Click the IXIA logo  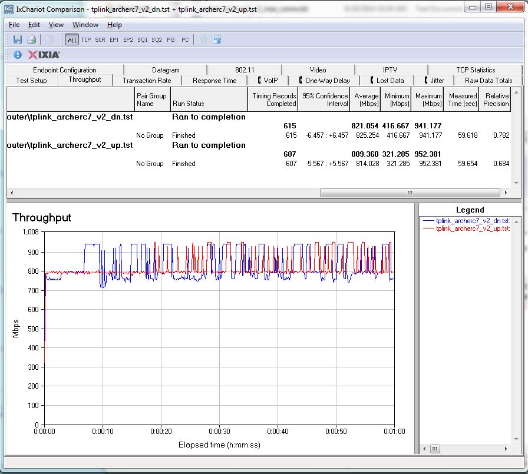(x=44, y=55)
